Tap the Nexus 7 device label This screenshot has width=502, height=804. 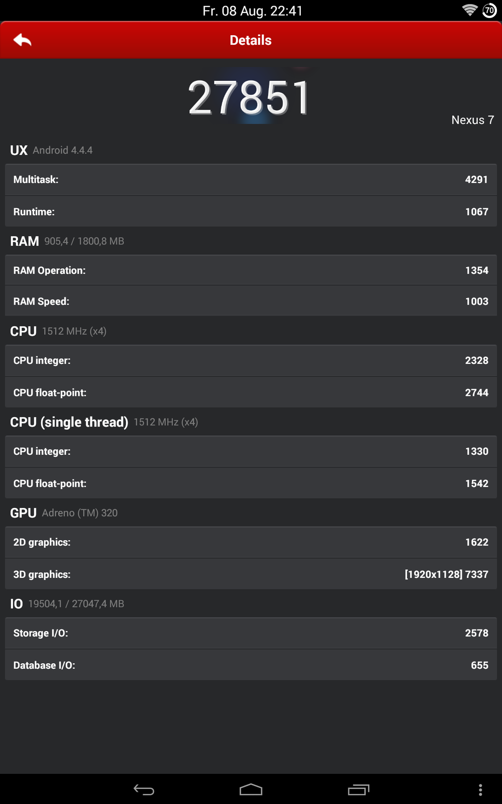(472, 120)
